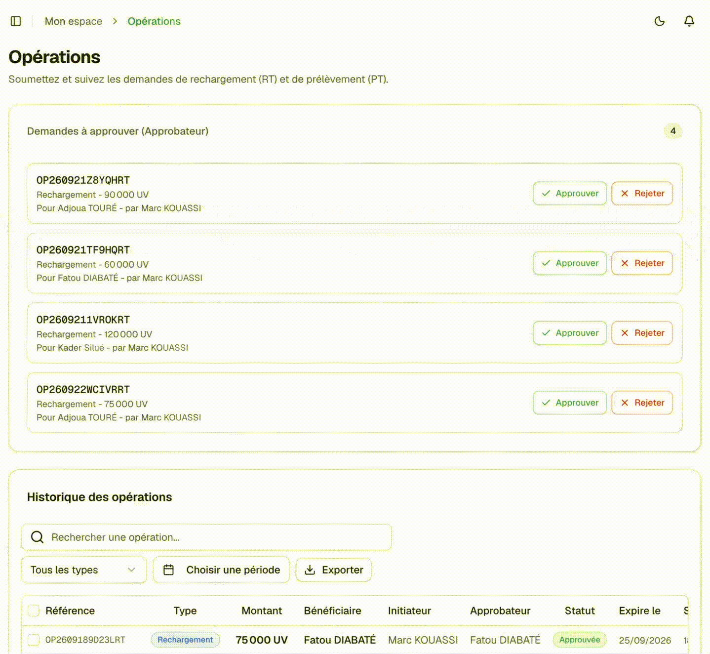Toggle the sidebar panel icon
The width and height of the screenshot is (710, 654).
[16, 21]
